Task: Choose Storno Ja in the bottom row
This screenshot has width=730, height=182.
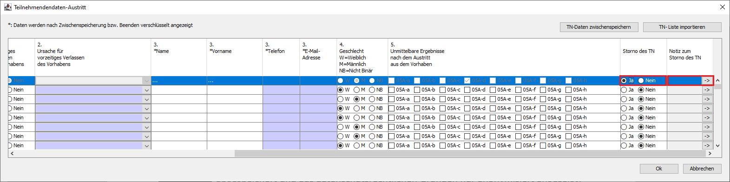Action: tap(624, 145)
